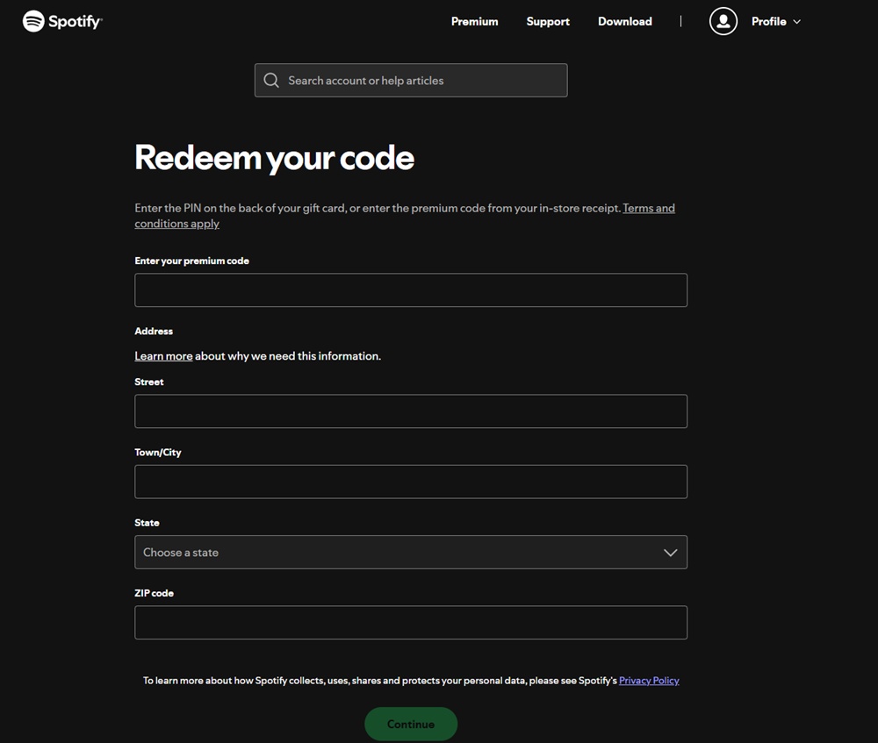Click the Town/City input field

pyautogui.click(x=410, y=482)
